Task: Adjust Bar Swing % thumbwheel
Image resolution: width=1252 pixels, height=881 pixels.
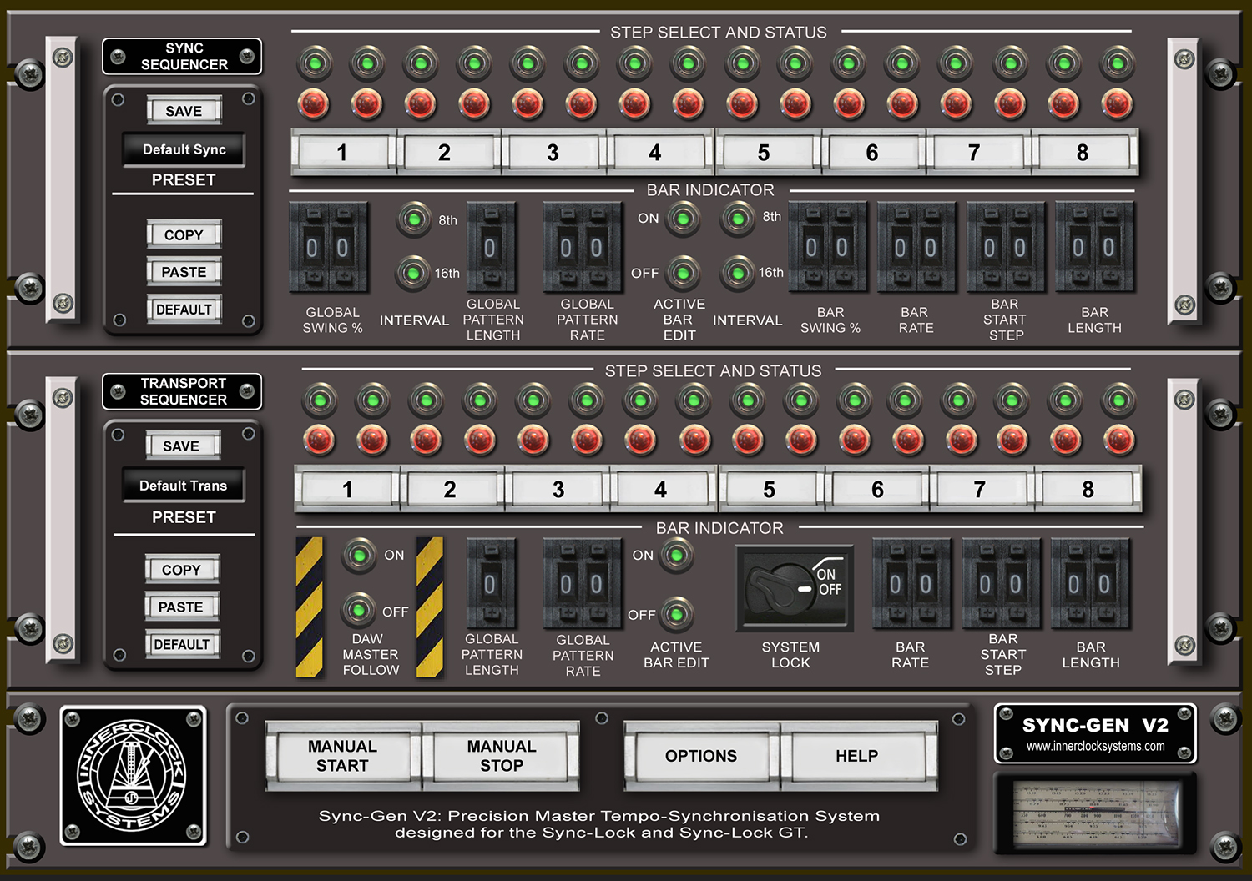Action: click(827, 248)
